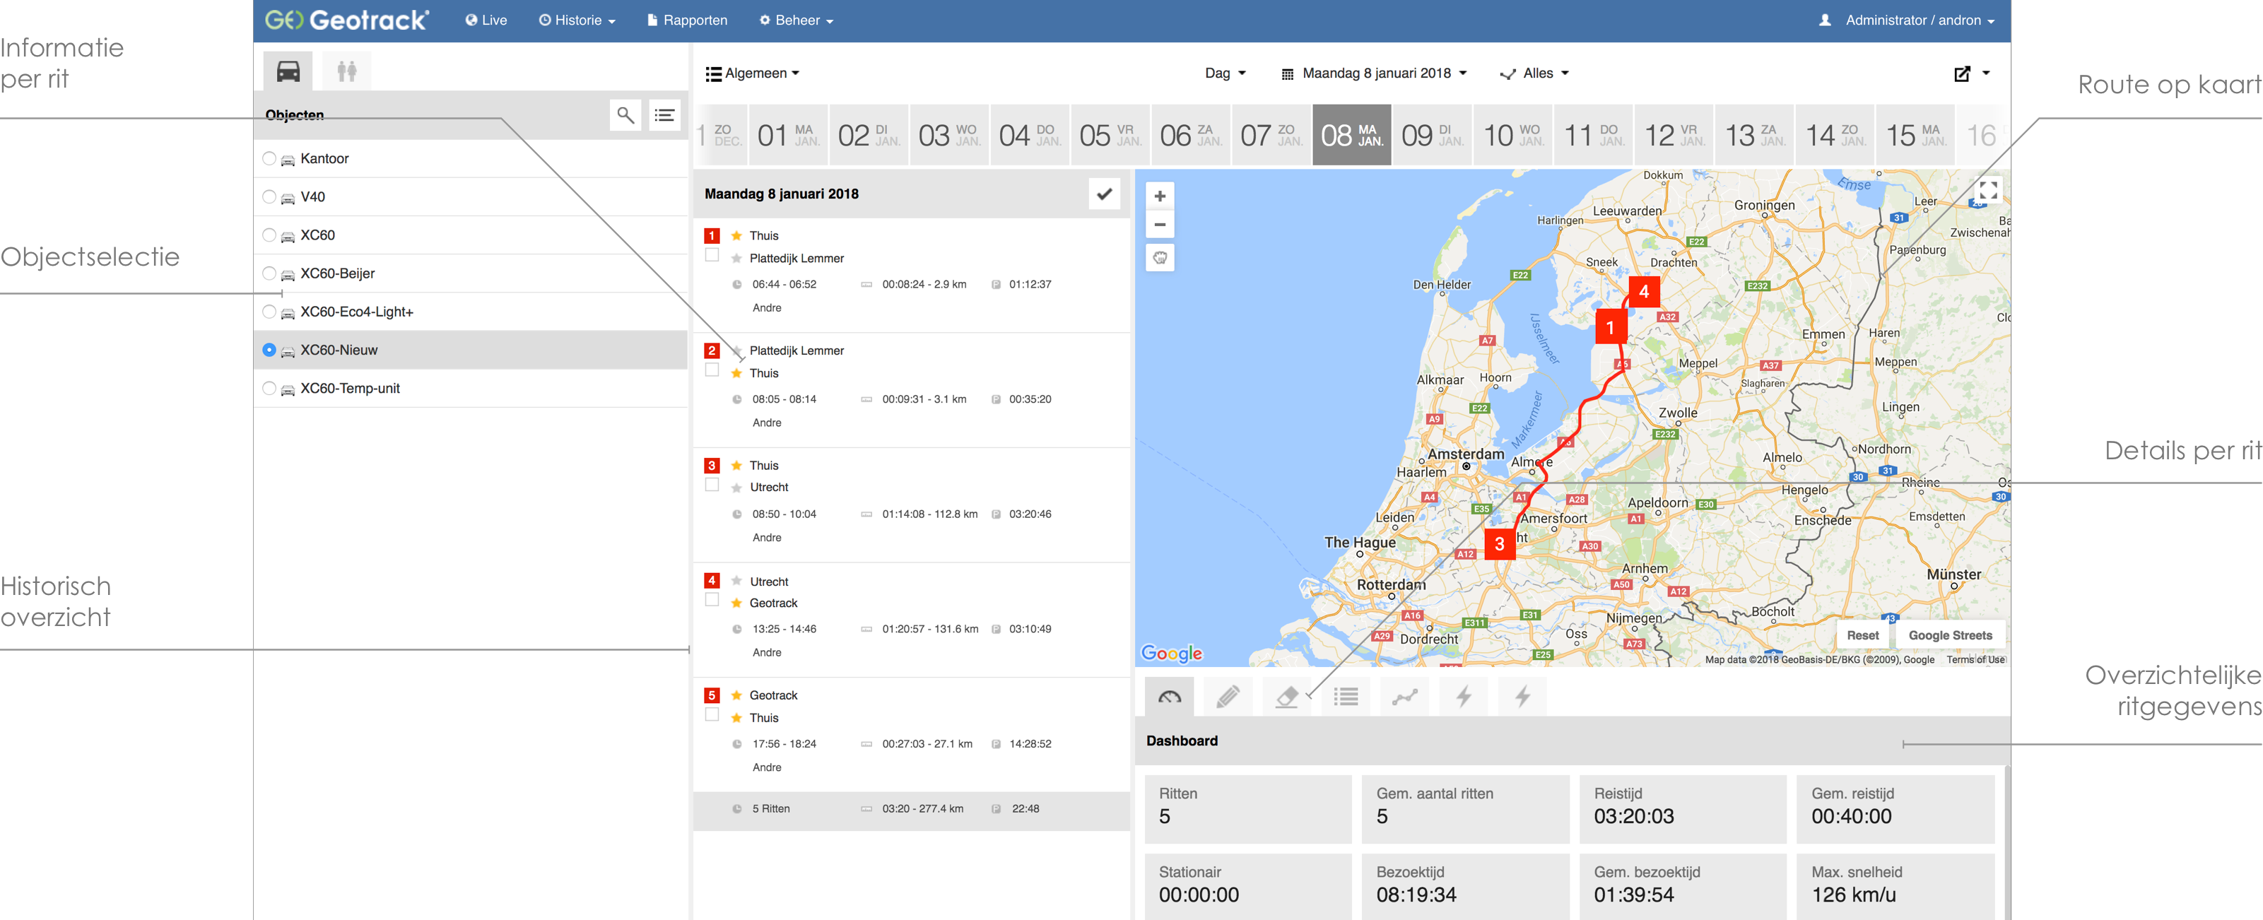The image size is (2263, 920).
Task: Switch to the persons tab in the sidebar
Action: (346, 70)
